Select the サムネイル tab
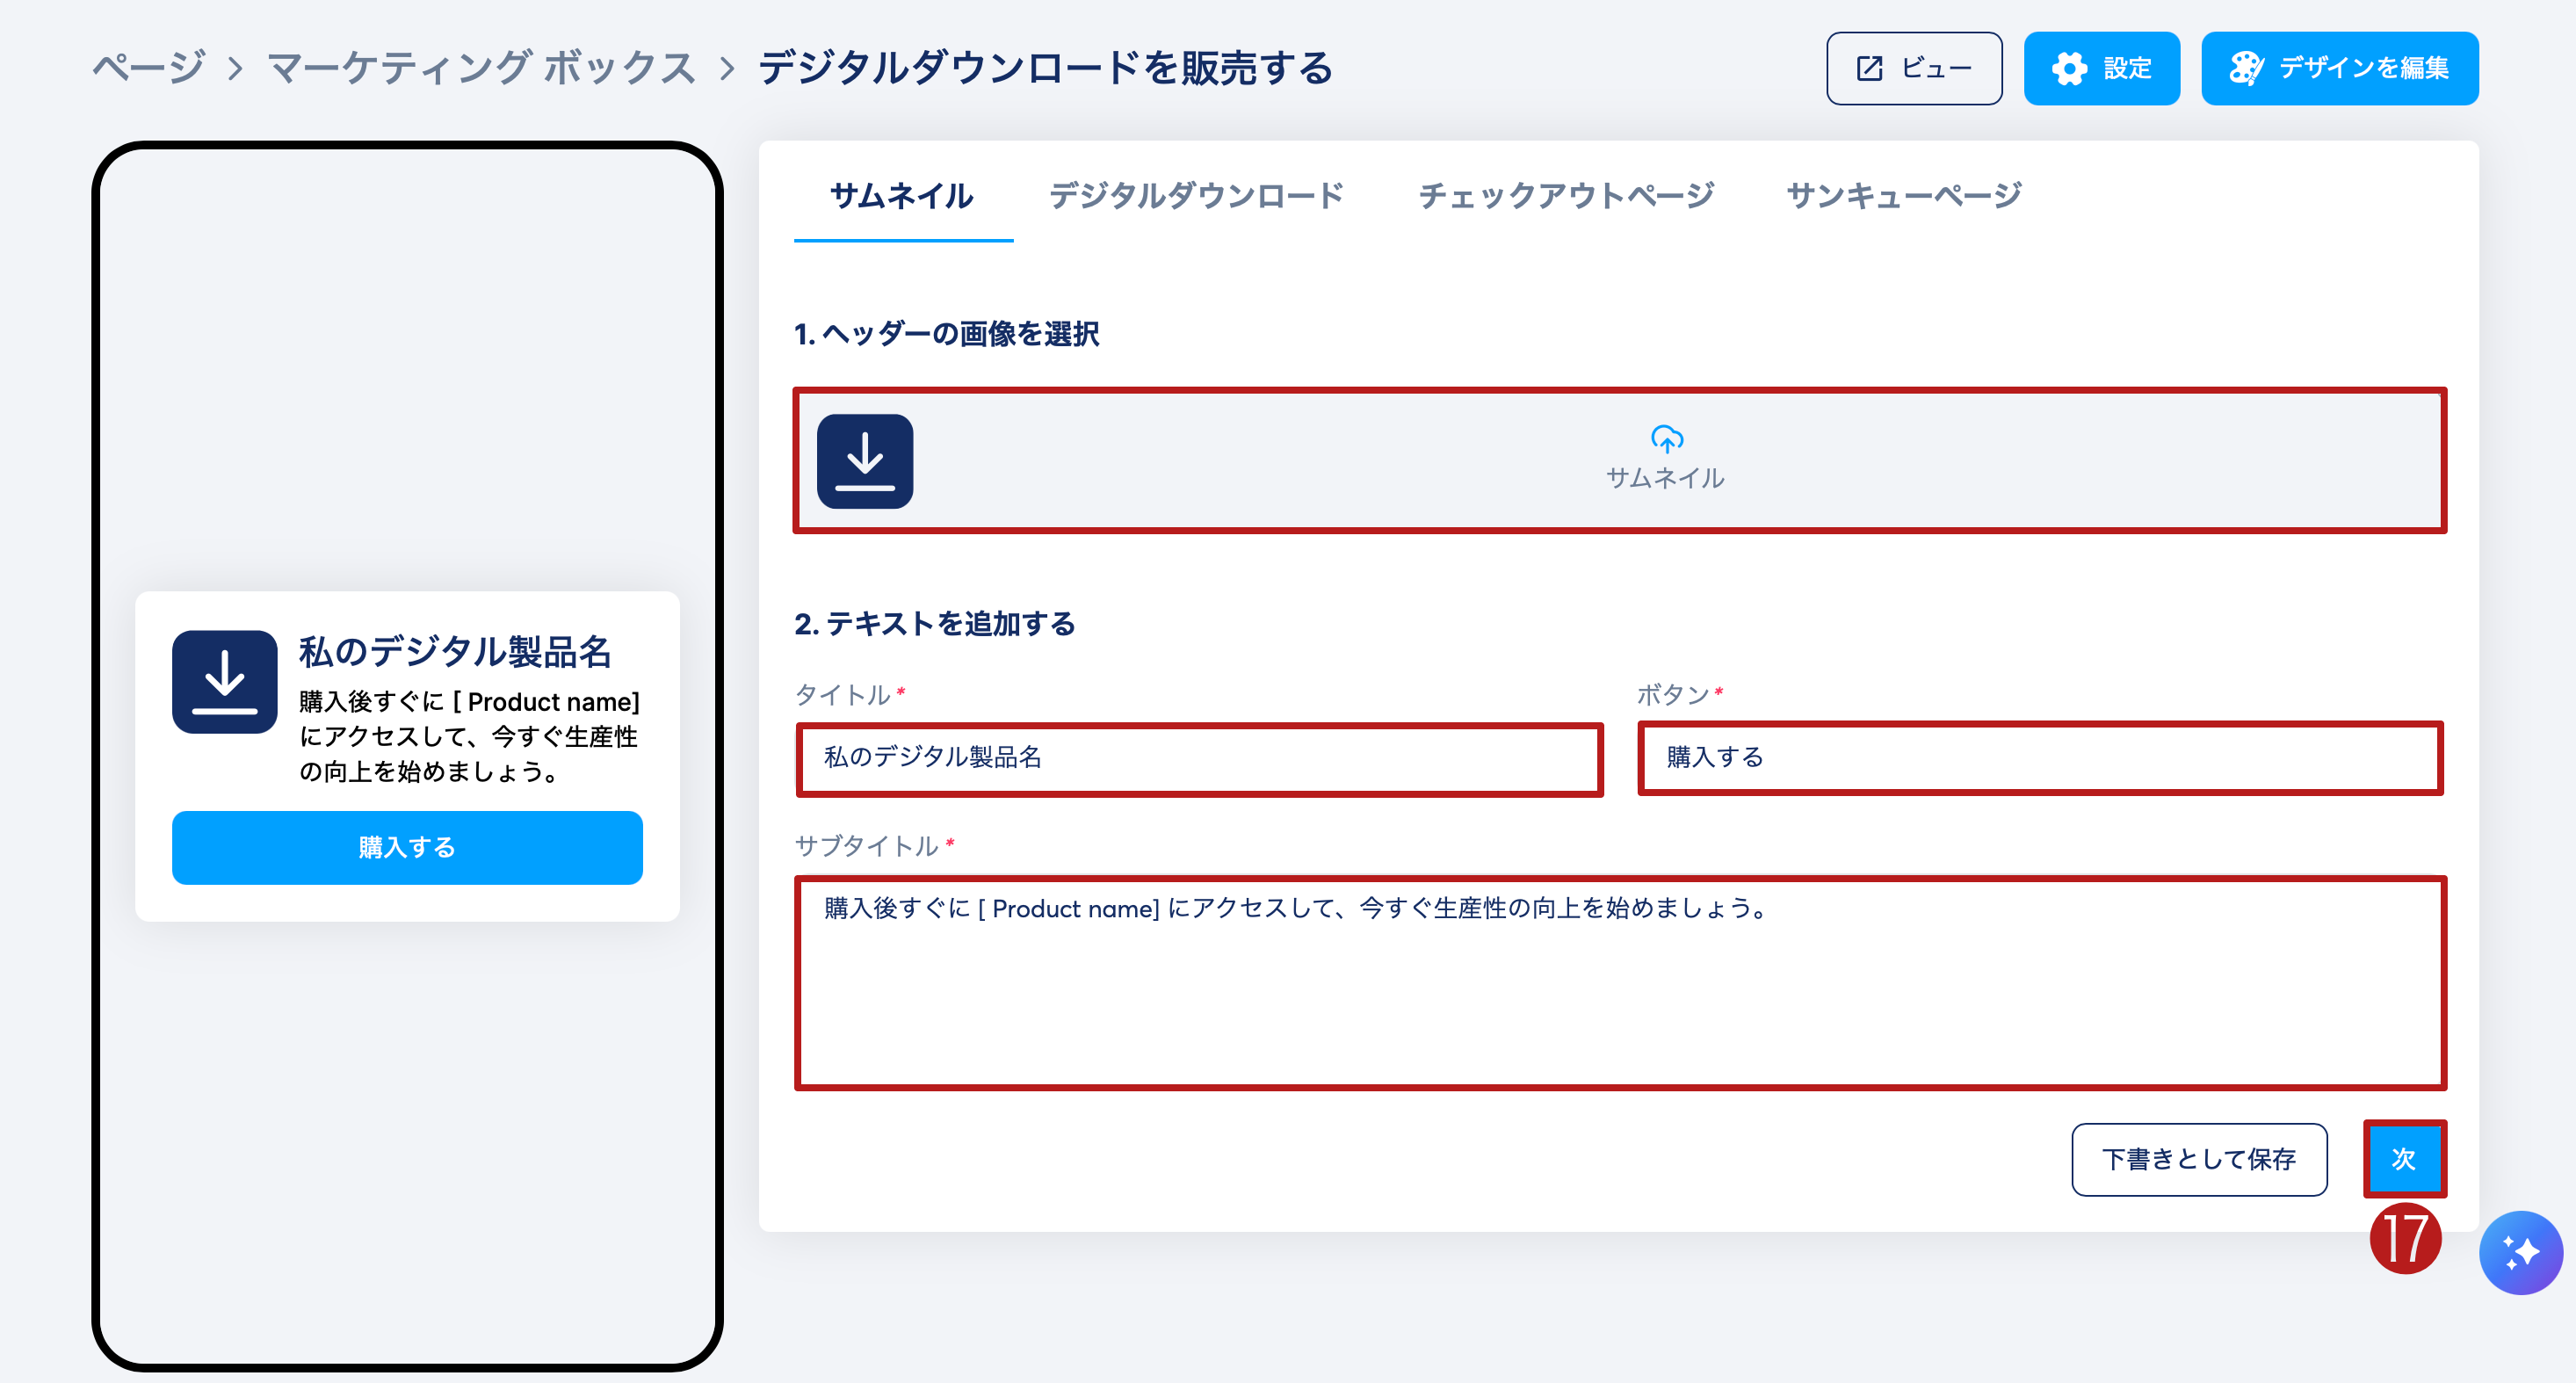The width and height of the screenshot is (2576, 1383). pos(902,196)
